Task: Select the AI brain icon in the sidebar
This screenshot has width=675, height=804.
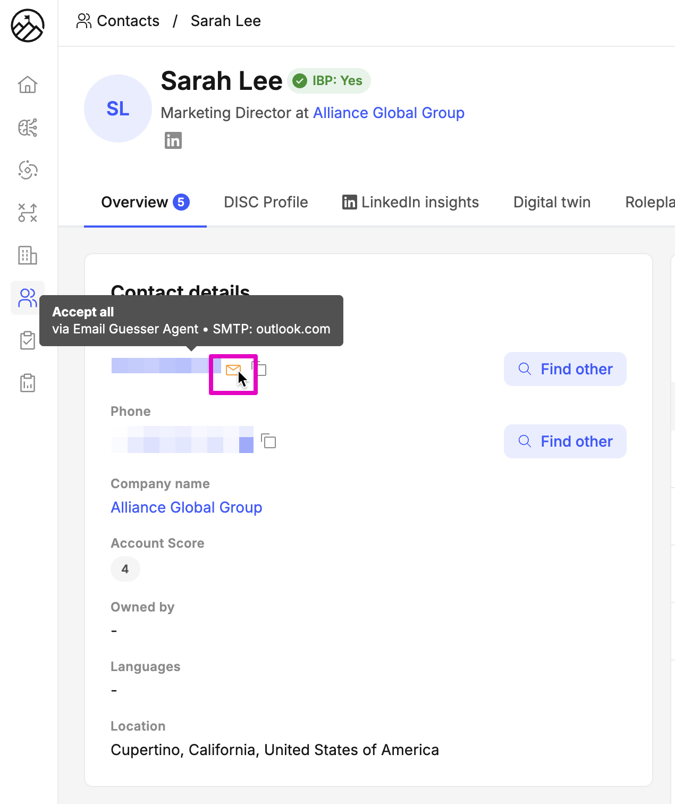Action: (27, 128)
